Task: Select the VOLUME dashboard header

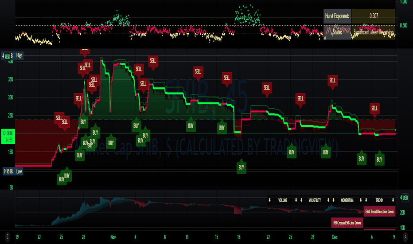Action: (x=283, y=200)
